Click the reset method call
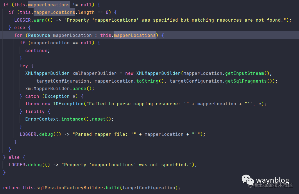This screenshot has height=194, width=299. pyautogui.click(x=99, y=119)
